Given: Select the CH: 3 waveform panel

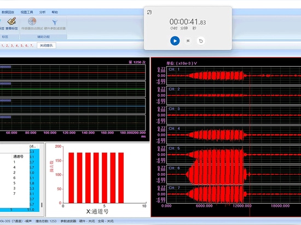Looking at the screenshot, I should (234, 115).
